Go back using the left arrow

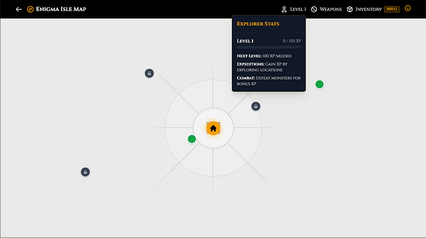point(18,9)
